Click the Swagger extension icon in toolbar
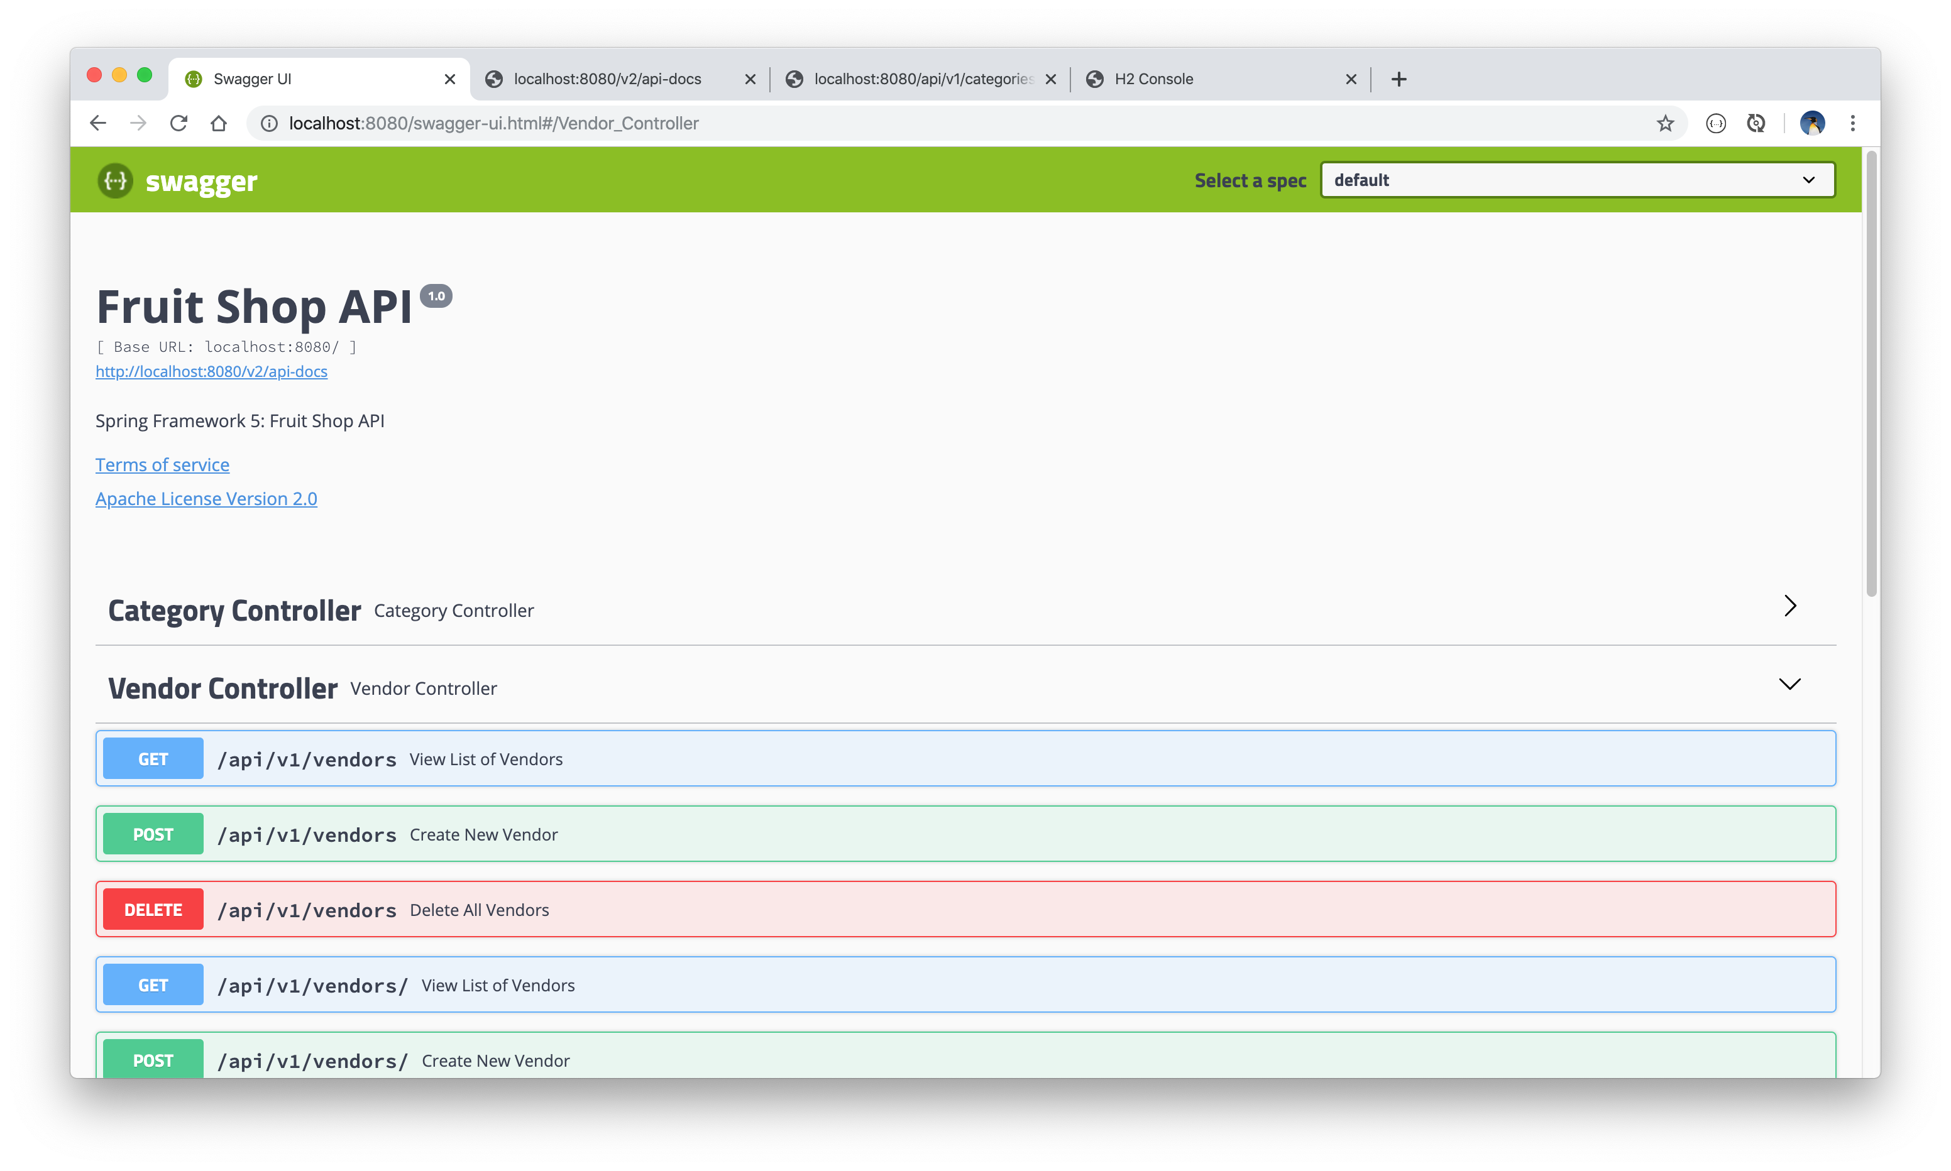The height and width of the screenshot is (1171, 1951). pyautogui.click(x=1716, y=123)
